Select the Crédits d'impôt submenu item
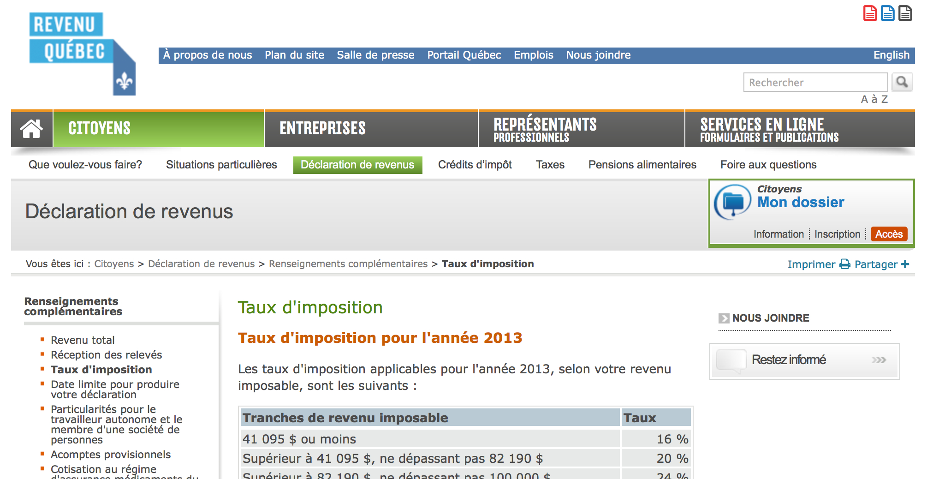 click(x=475, y=165)
